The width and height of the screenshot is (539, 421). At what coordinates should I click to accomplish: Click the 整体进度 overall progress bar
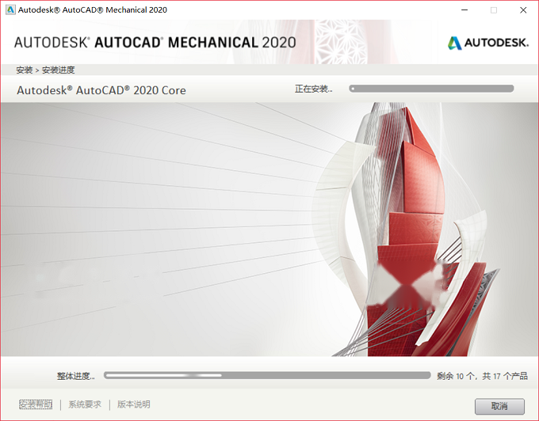[267, 375]
